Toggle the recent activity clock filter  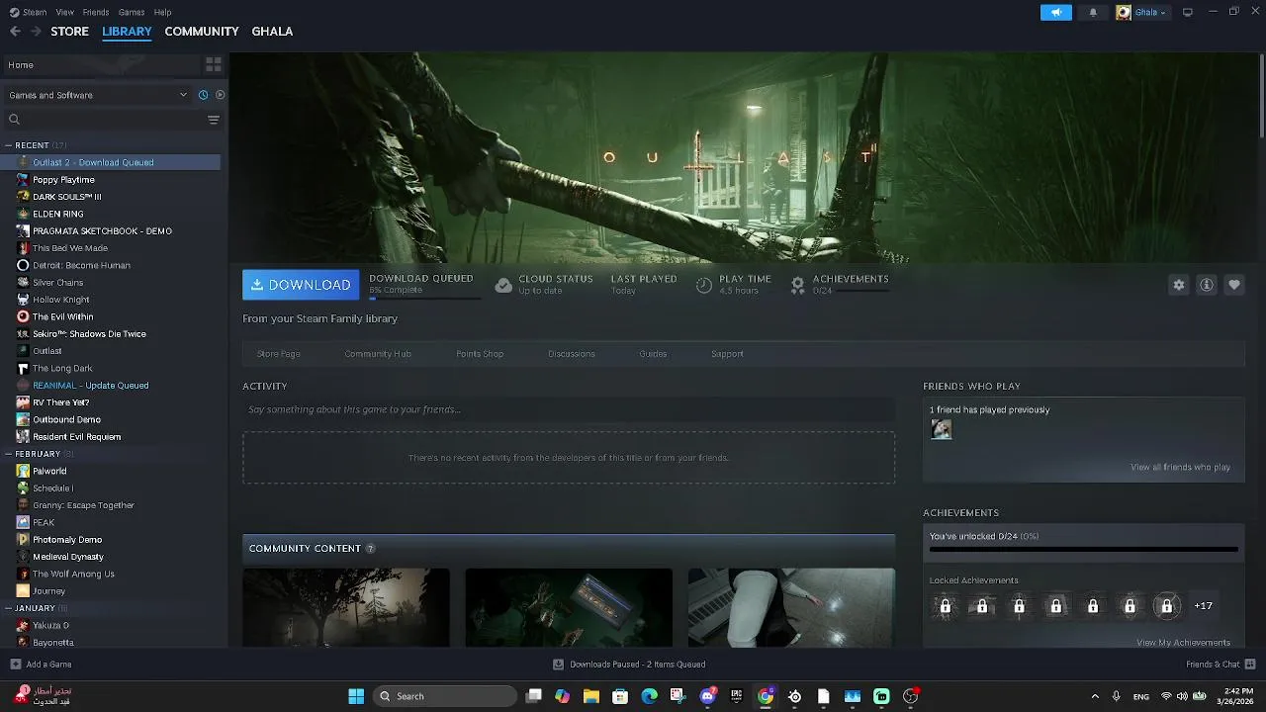pyautogui.click(x=203, y=95)
